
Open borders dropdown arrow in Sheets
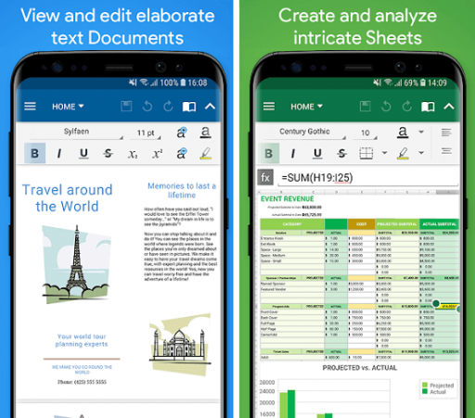pyautogui.click(x=384, y=153)
